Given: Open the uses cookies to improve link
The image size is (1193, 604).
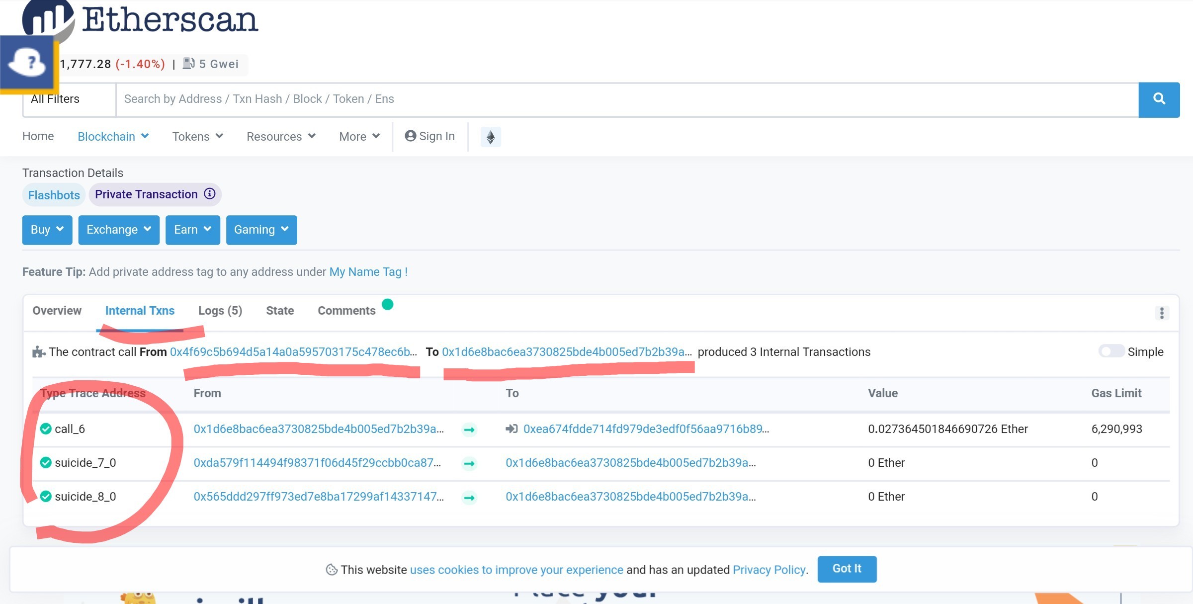Looking at the screenshot, I should tap(516, 570).
